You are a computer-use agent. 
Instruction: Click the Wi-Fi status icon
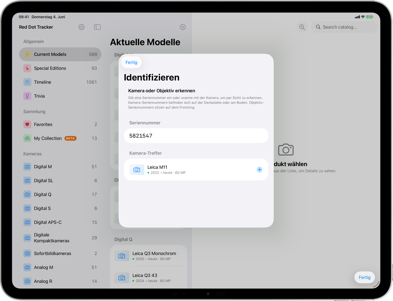tap(363, 17)
